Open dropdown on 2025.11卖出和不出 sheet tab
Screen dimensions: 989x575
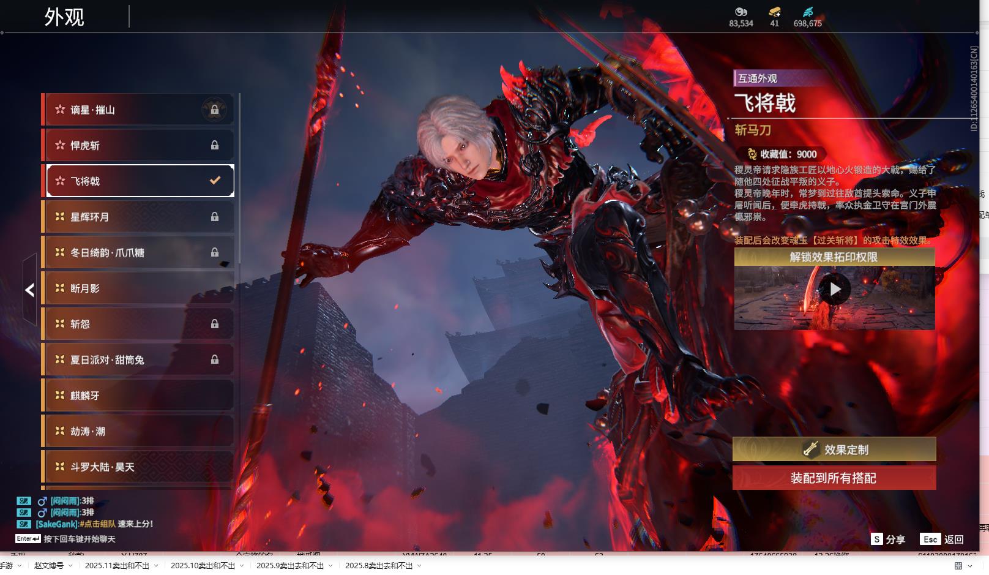click(x=156, y=566)
